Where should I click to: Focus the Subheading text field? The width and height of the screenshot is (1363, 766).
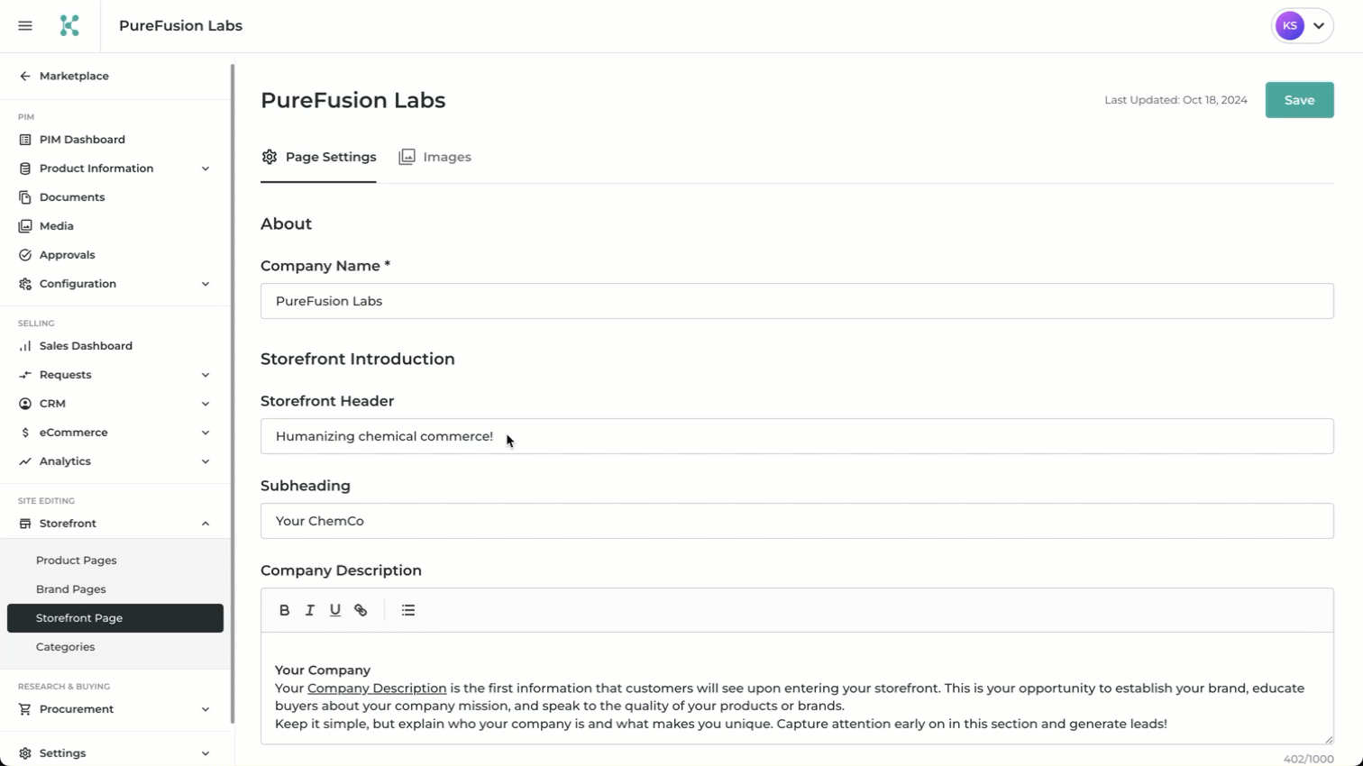[x=797, y=521]
